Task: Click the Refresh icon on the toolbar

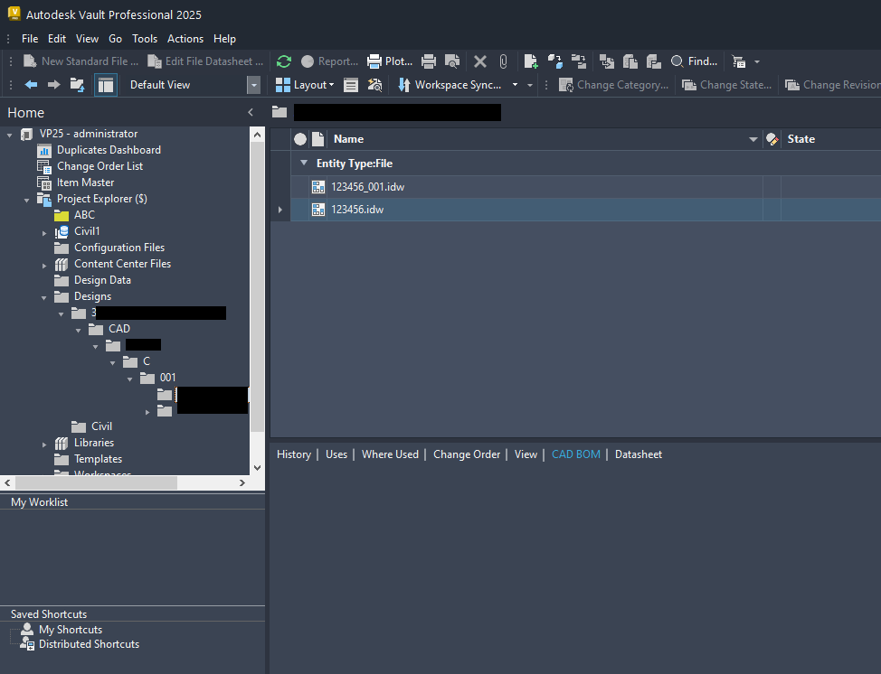Action: (283, 61)
